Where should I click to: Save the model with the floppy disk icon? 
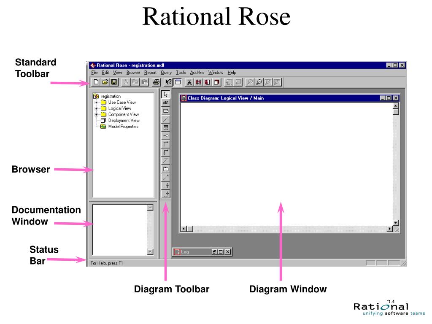point(114,82)
